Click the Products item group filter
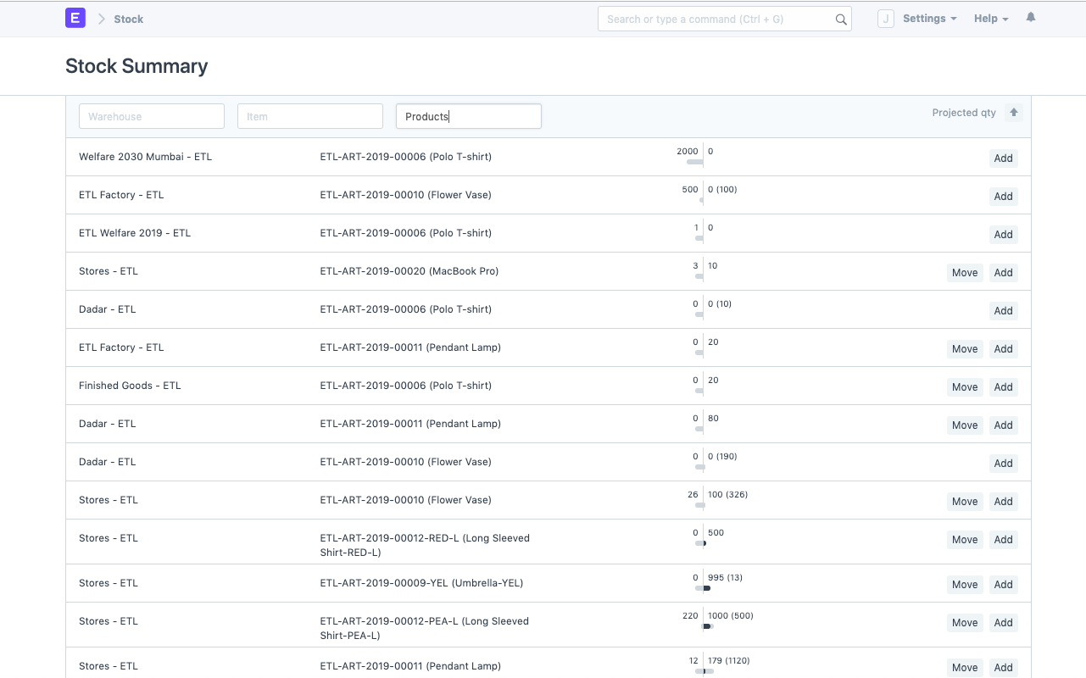 [x=469, y=116]
